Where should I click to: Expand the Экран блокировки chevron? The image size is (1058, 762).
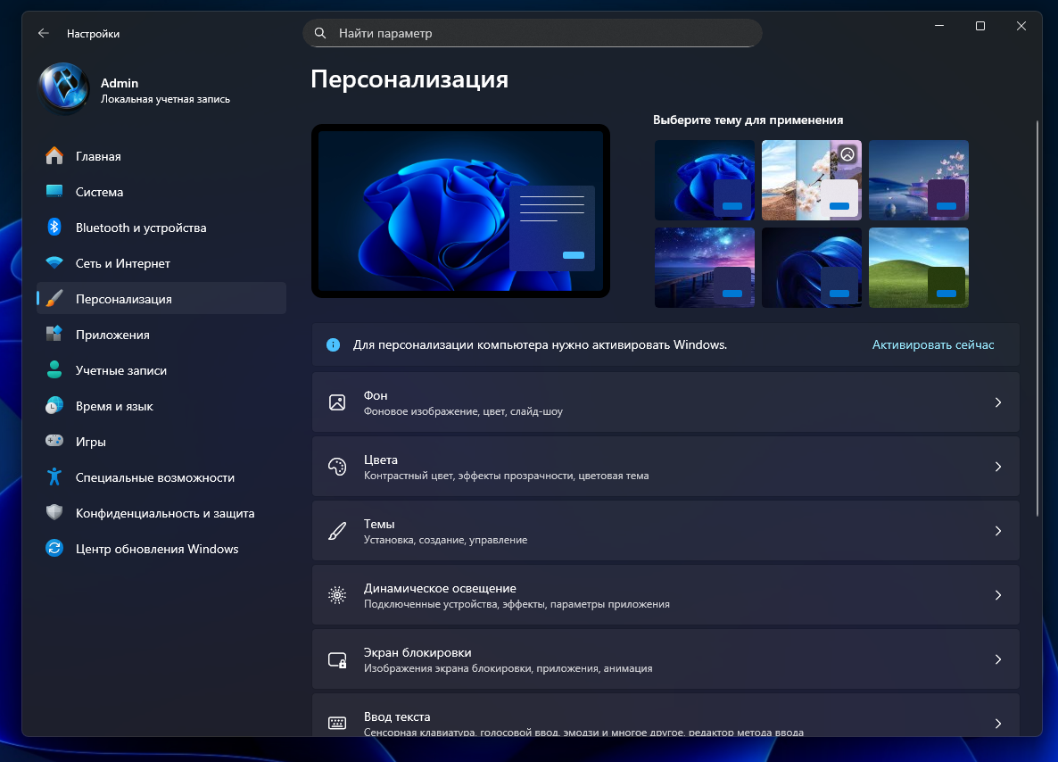coord(998,659)
